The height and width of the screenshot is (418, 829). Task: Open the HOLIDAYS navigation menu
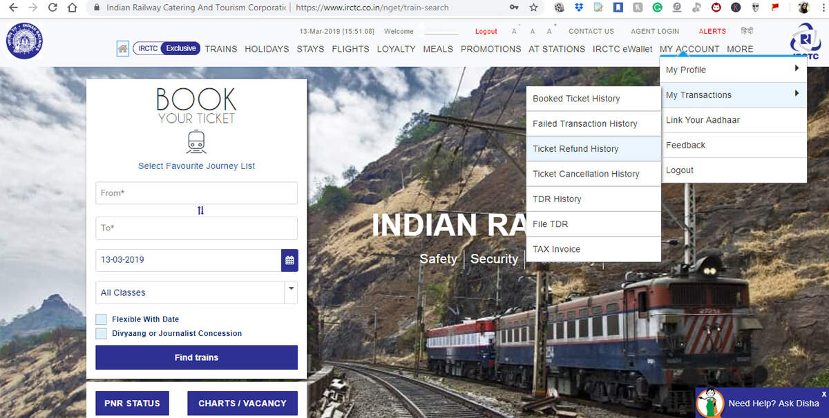tap(267, 49)
